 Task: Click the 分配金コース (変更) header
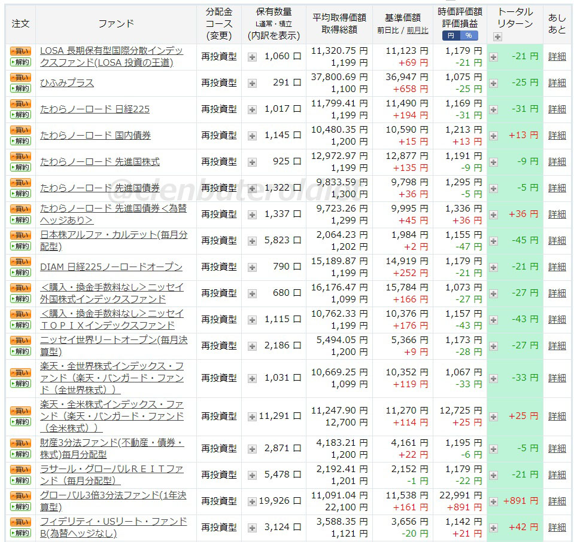coord(219,24)
